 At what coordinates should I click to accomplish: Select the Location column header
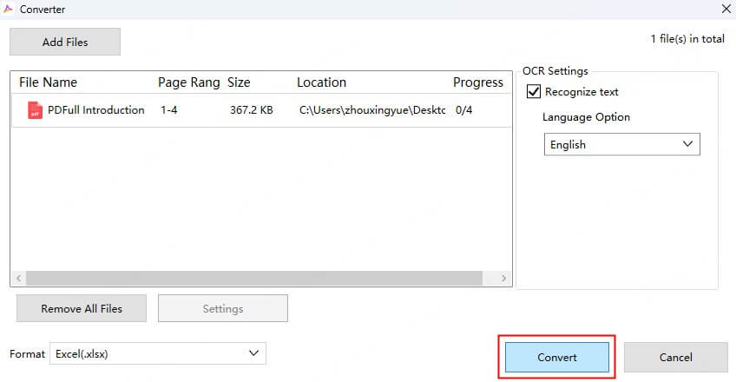(321, 82)
